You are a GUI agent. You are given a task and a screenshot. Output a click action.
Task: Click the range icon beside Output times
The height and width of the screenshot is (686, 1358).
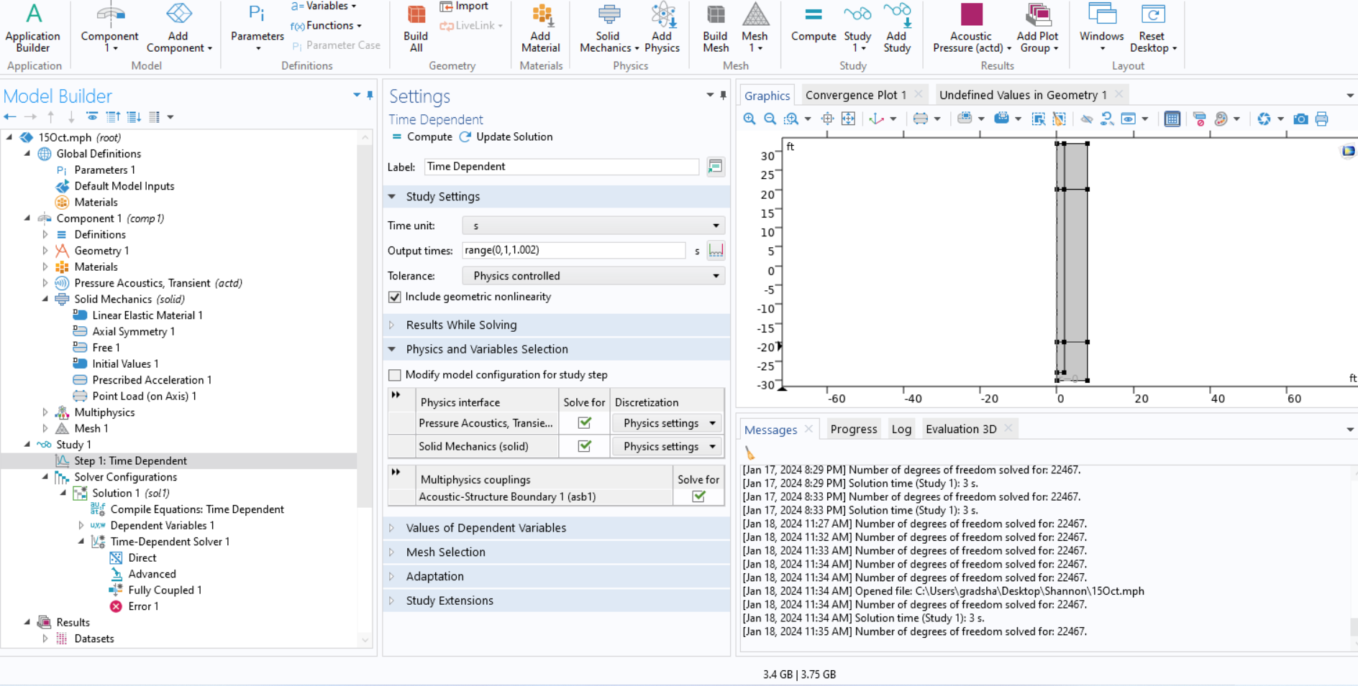click(x=716, y=250)
